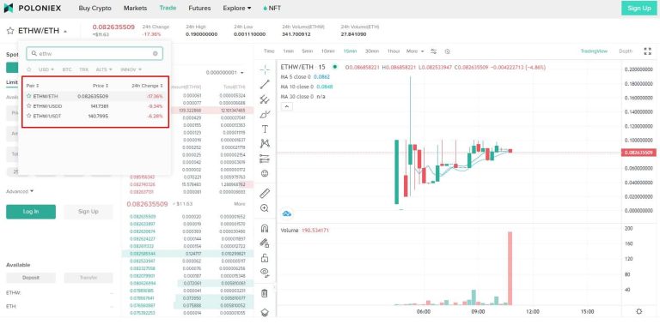The height and width of the screenshot is (324, 660).
Task: Expand the Advanced order options
Action: click(20, 191)
